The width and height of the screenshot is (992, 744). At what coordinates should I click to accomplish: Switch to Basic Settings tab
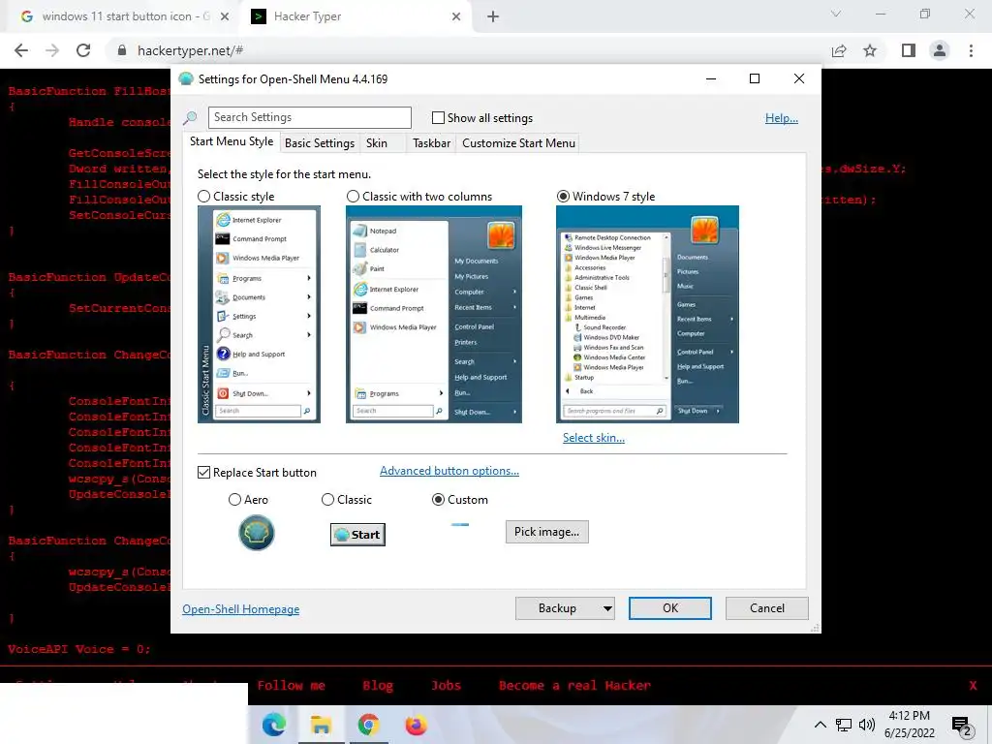(x=320, y=143)
